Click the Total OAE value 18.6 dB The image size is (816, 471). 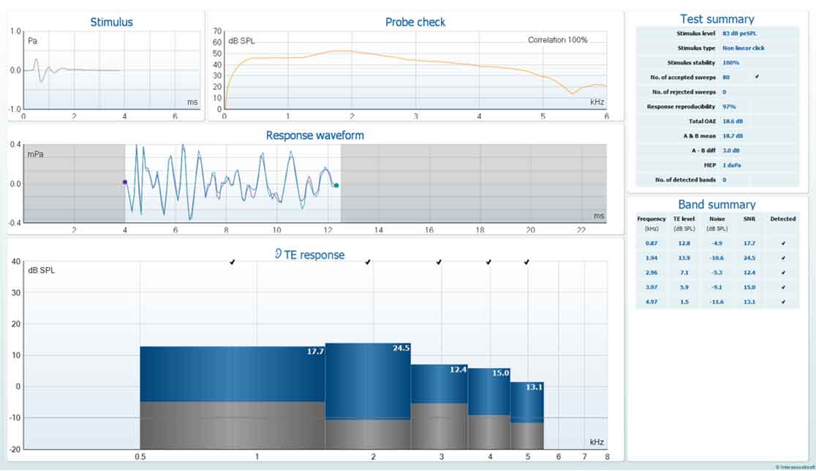733,121
